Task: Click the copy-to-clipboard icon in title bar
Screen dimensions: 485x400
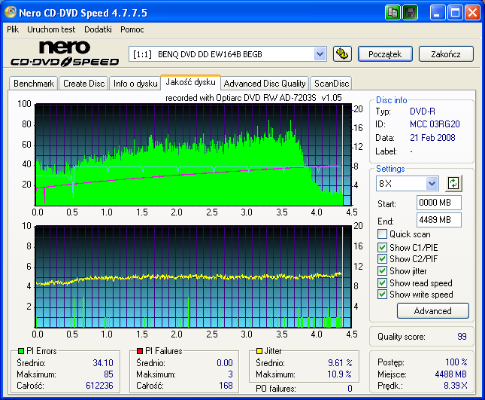Action: point(393,13)
